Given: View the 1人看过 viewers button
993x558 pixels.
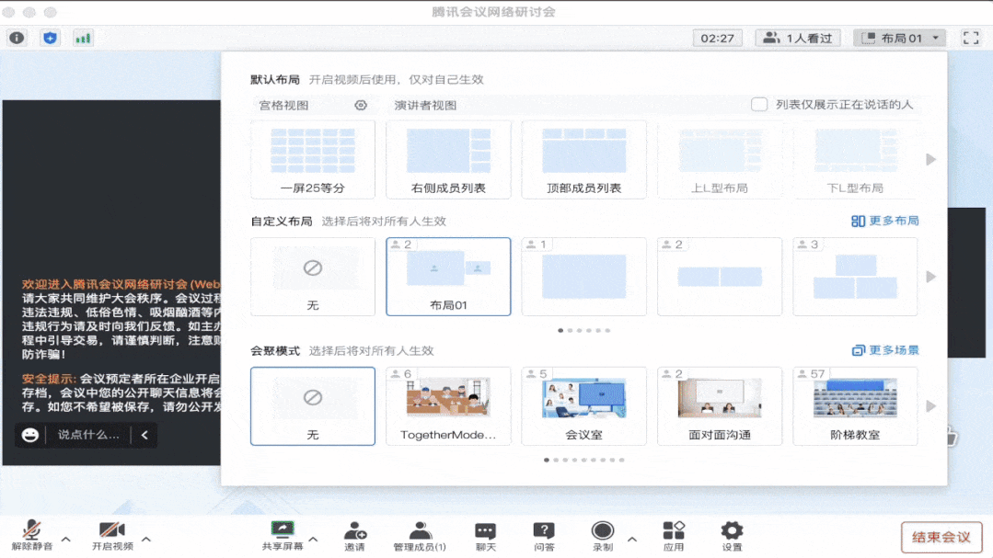Looking at the screenshot, I should [798, 38].
